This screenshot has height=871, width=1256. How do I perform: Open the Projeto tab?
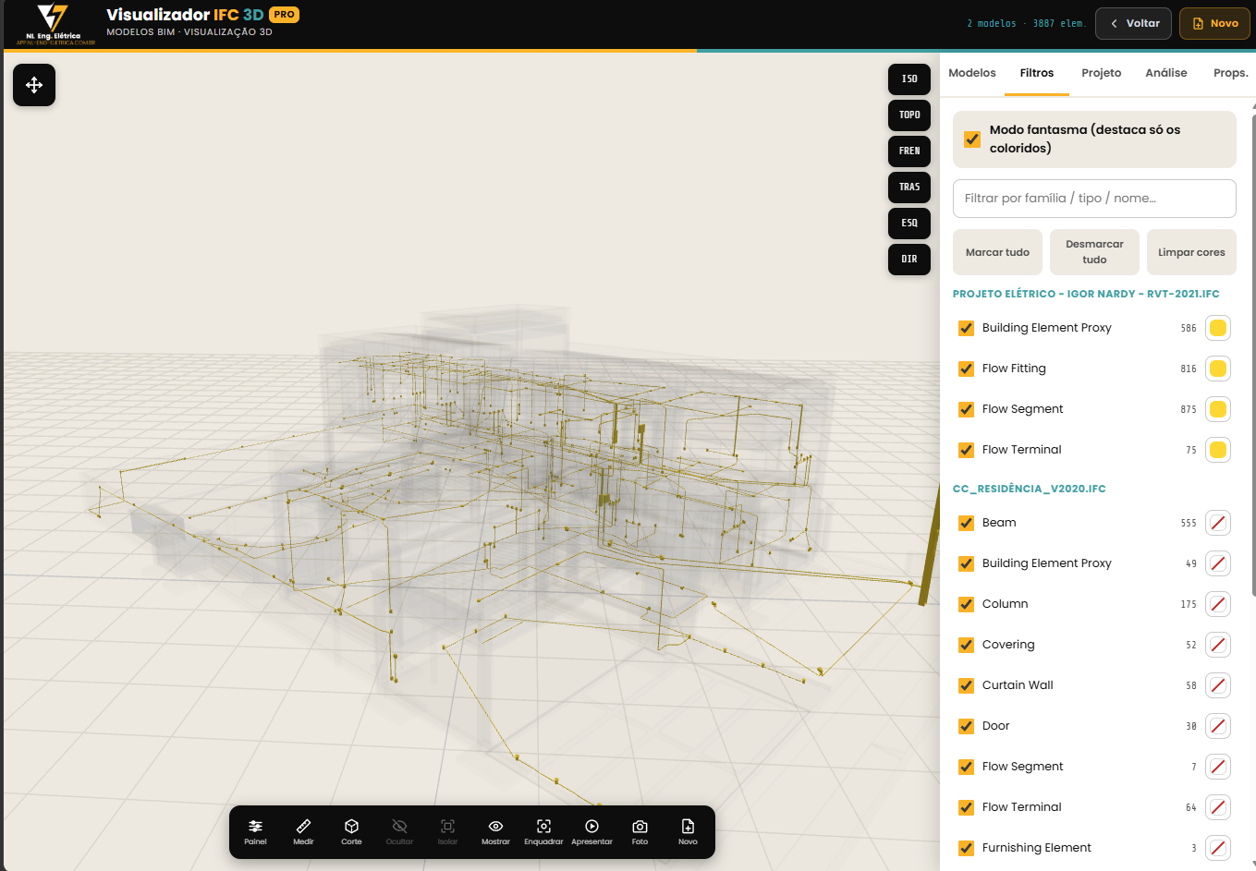pos(1102,73)
